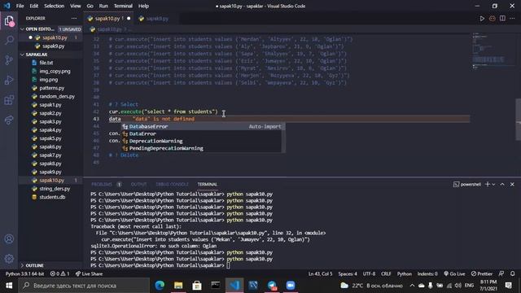The height and width of the screenshot is (293, 521).
Task: Select the Python 3.9.1 64-bit interpreter
Action: click(x=24, y=273)
